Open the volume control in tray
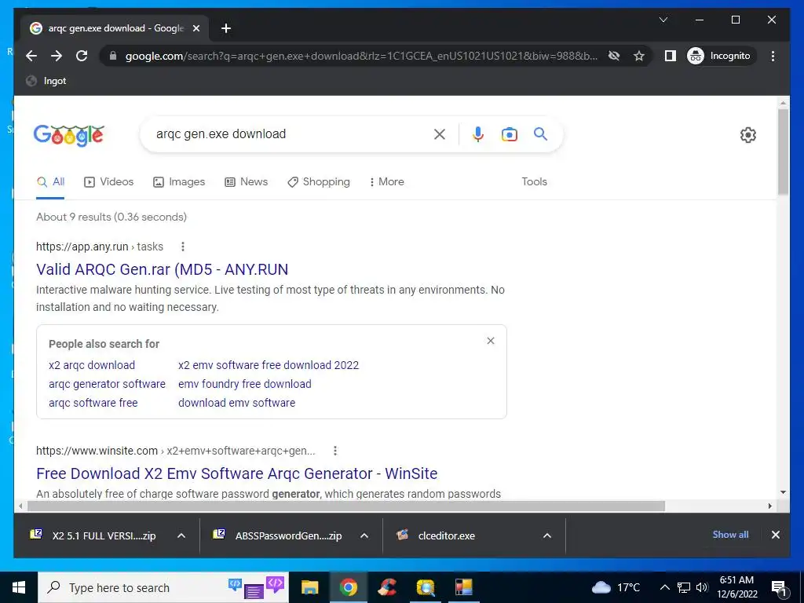 click(x=702, y=587)
